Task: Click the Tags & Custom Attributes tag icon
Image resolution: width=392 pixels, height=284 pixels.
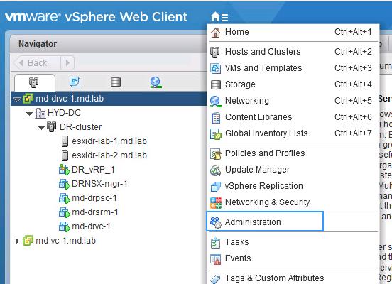Action: pos(215,278)
